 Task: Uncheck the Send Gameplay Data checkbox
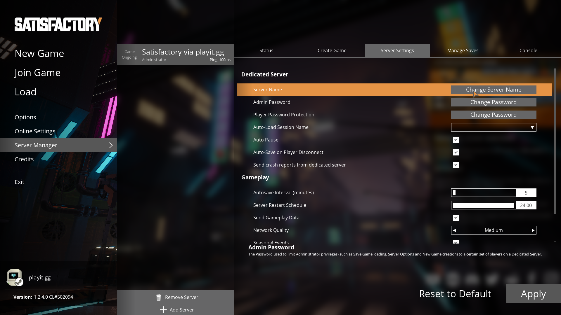point(456,218)
